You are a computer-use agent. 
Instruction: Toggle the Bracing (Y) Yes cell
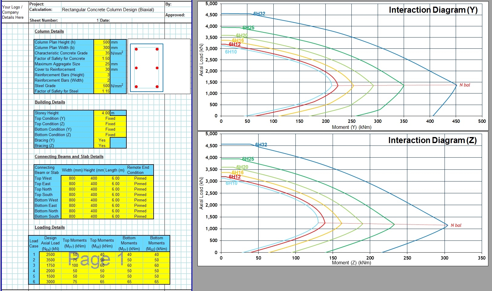(102, 140)
